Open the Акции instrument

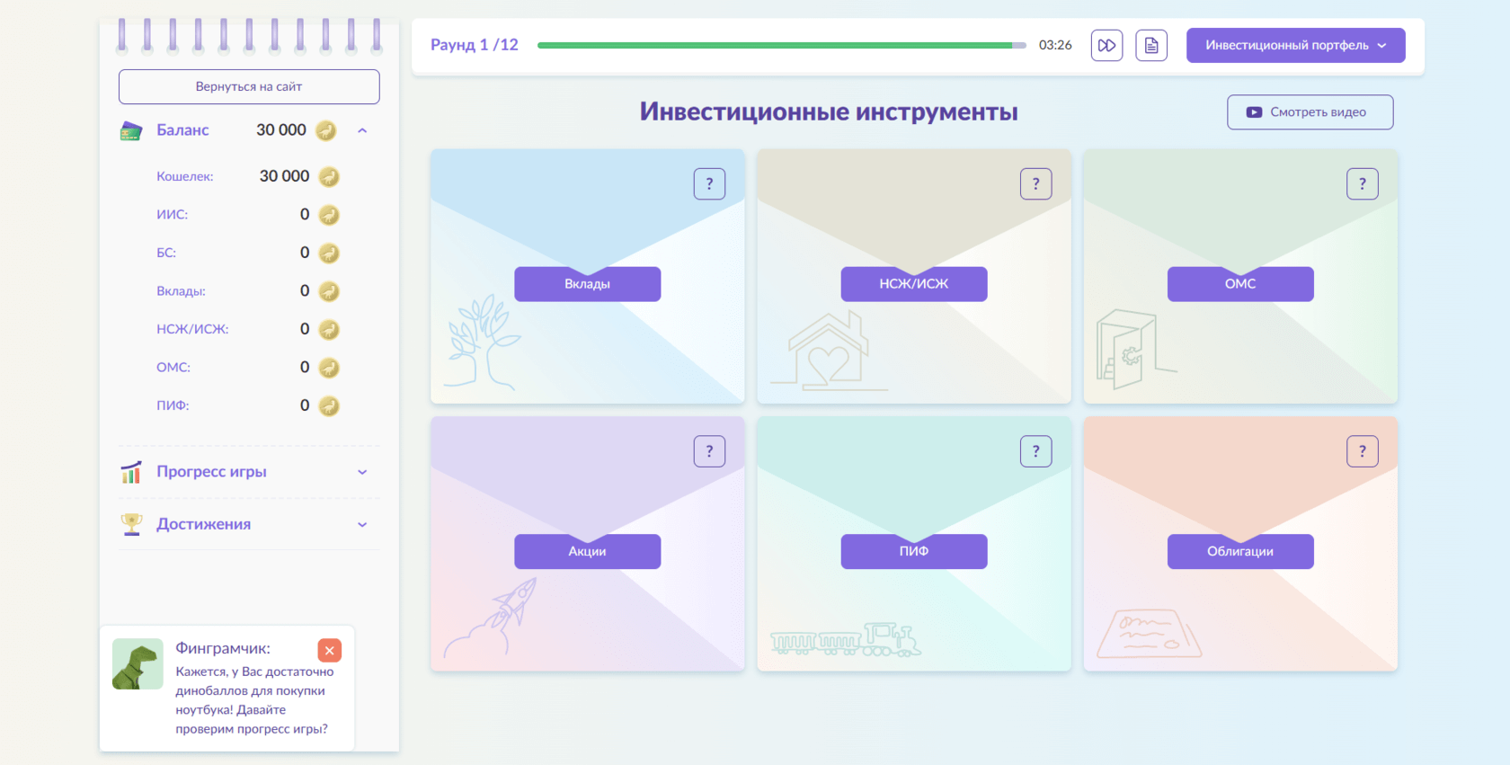click(587, 551)
